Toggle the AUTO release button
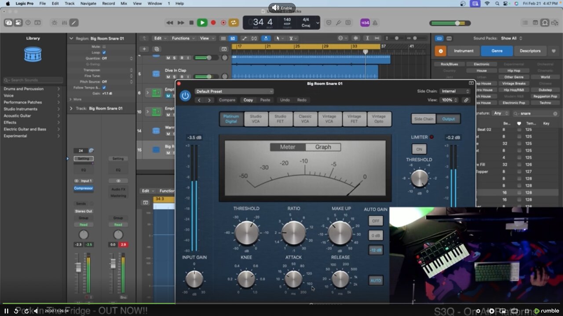 376,280
